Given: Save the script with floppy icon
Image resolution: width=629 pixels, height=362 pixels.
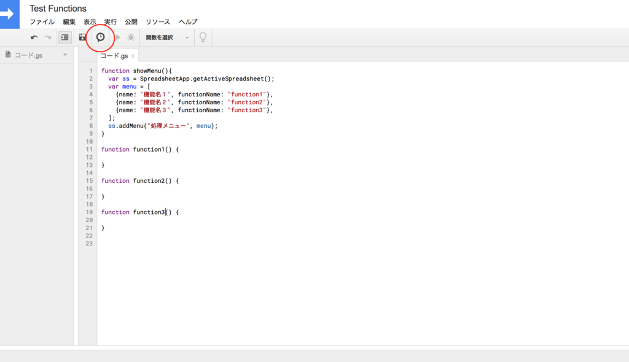Looking at the screenshot, I should [82, 37].
